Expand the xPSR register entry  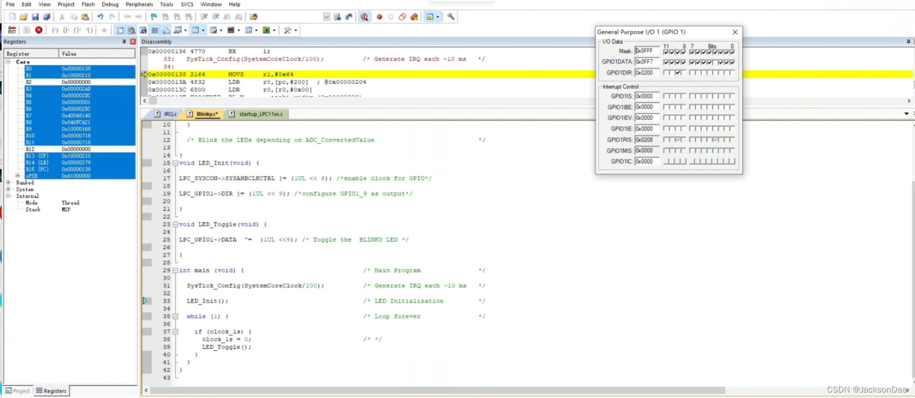[18, 176]
